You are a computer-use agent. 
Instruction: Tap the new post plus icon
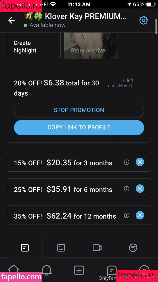coord(79,270)
